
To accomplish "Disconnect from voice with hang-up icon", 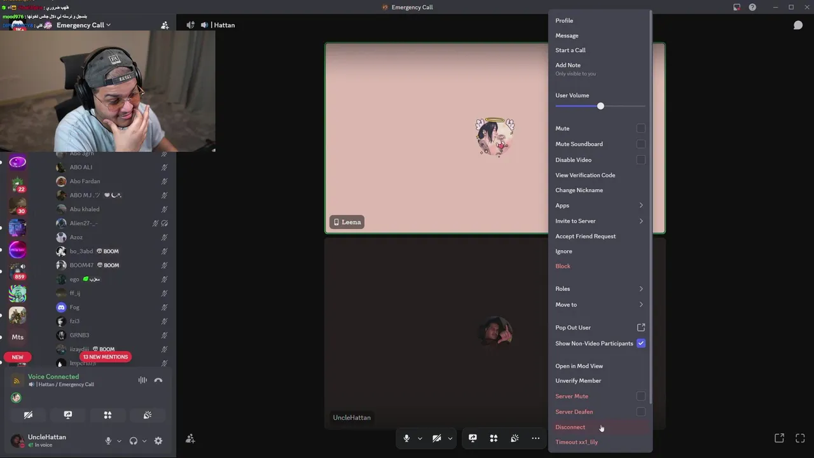I will point(158,380).
